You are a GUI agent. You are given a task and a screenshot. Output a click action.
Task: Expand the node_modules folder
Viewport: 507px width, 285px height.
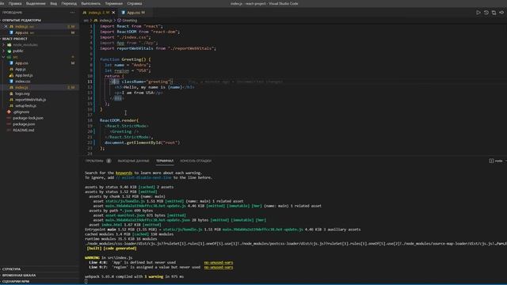point(25,45)
